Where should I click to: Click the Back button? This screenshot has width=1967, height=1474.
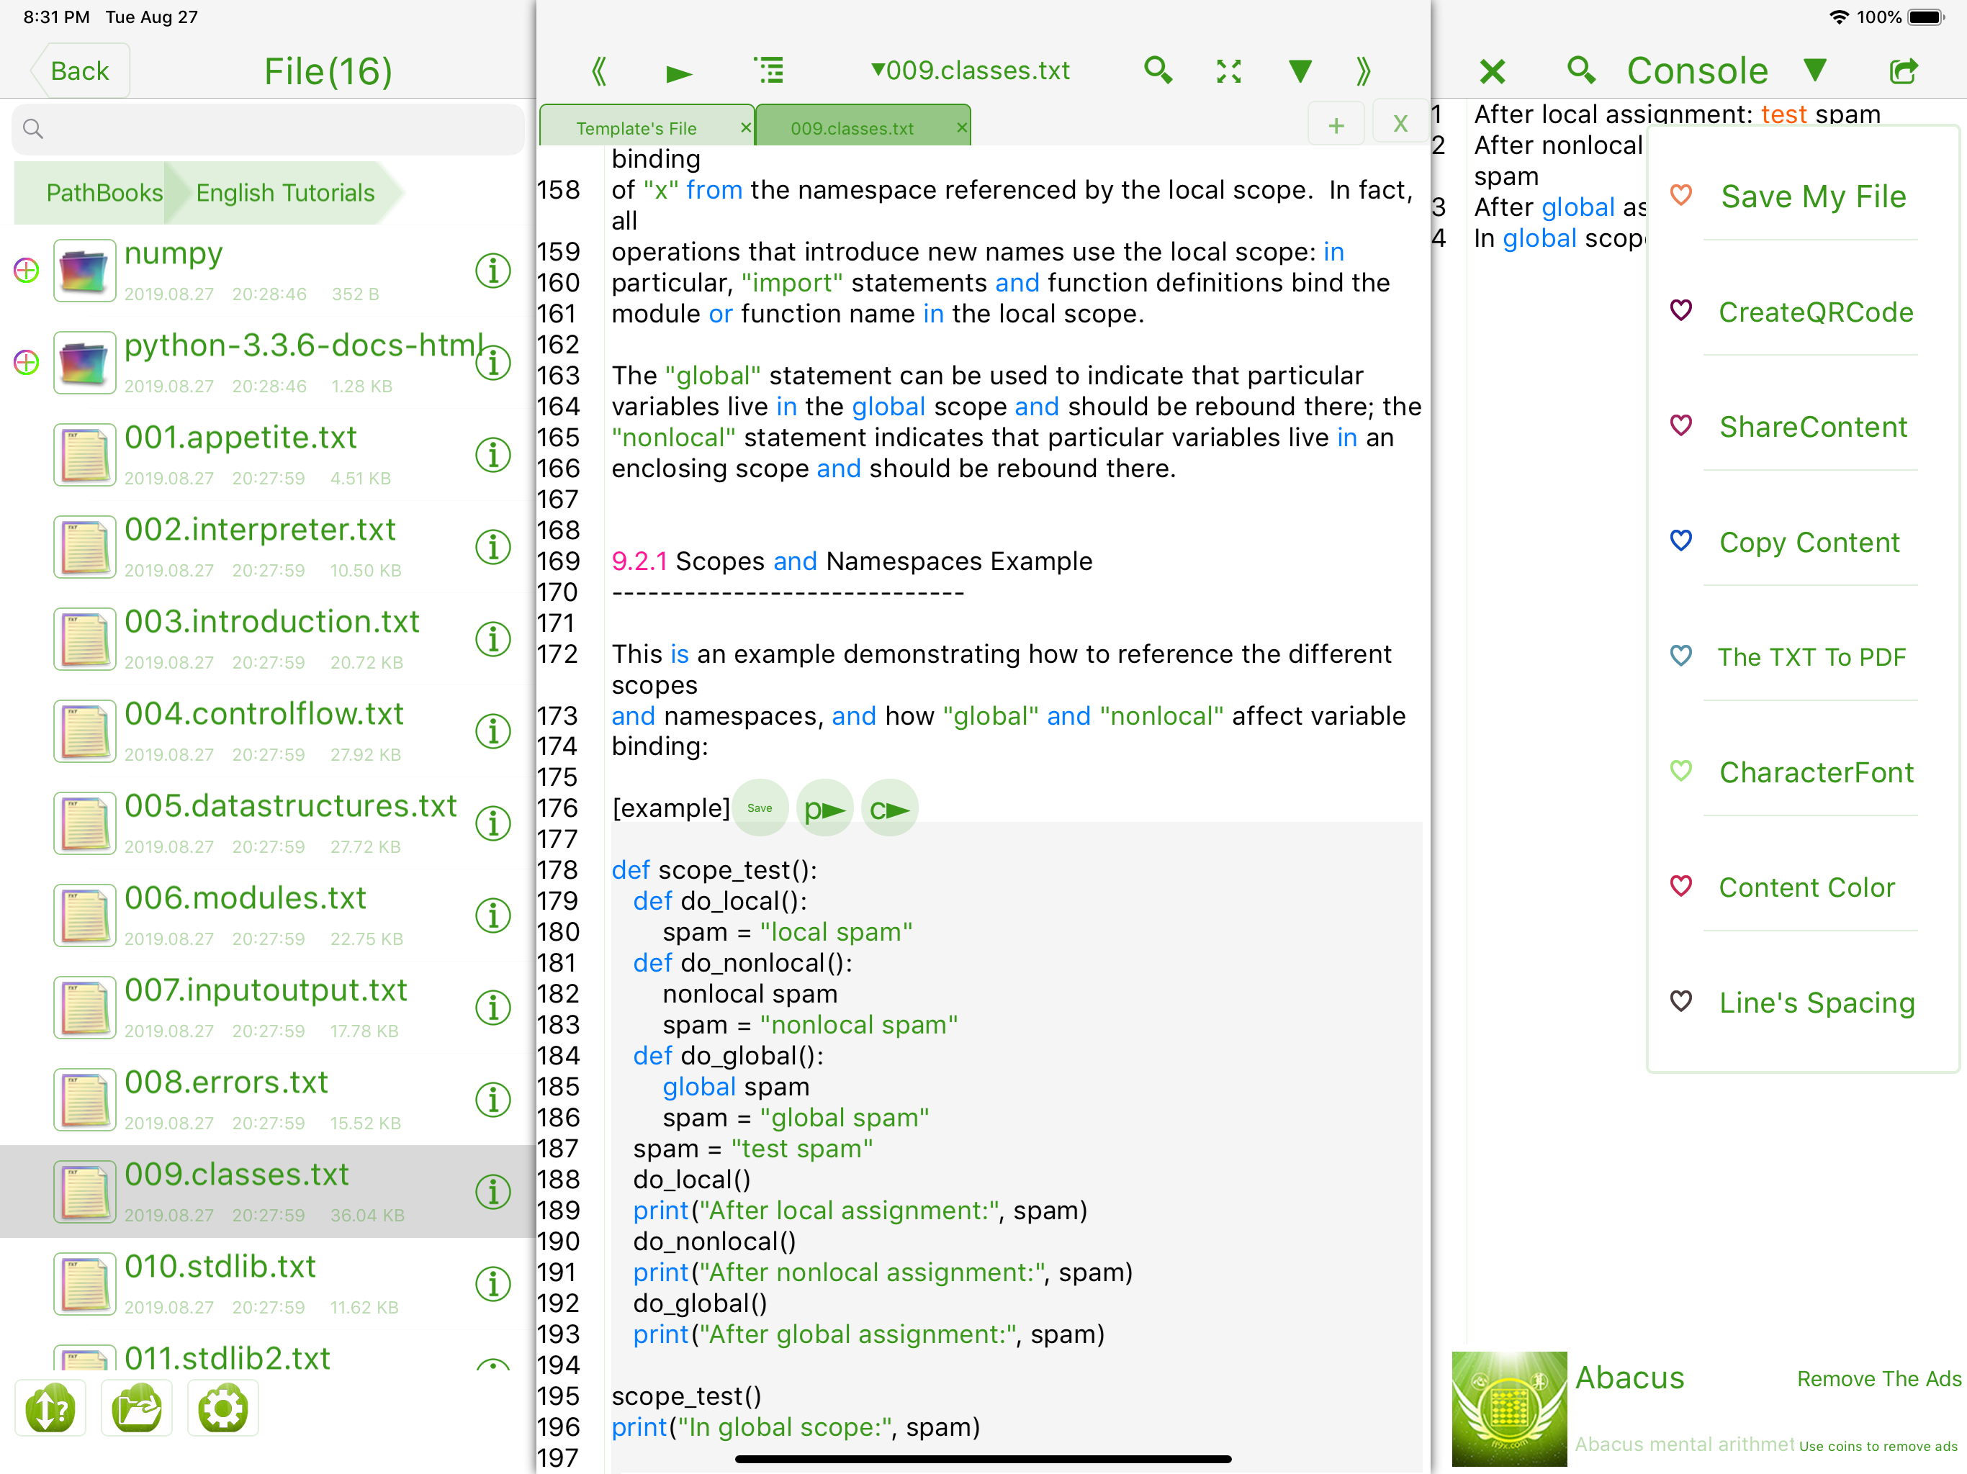coord(79,71)
